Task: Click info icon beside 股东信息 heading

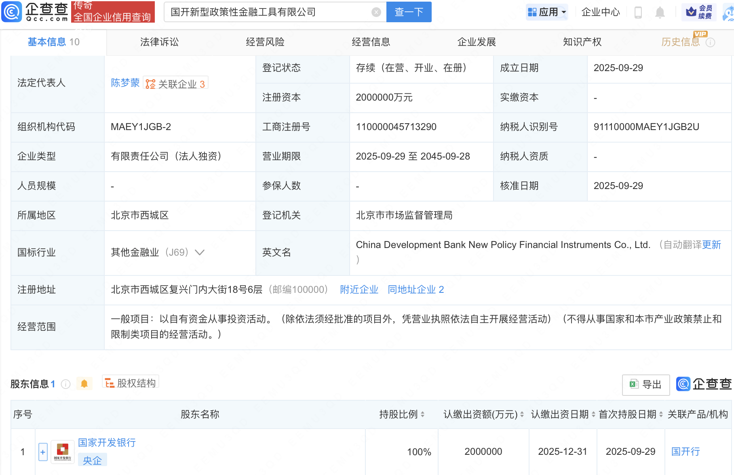Action: pyautogui.click(x=65, y=384)
